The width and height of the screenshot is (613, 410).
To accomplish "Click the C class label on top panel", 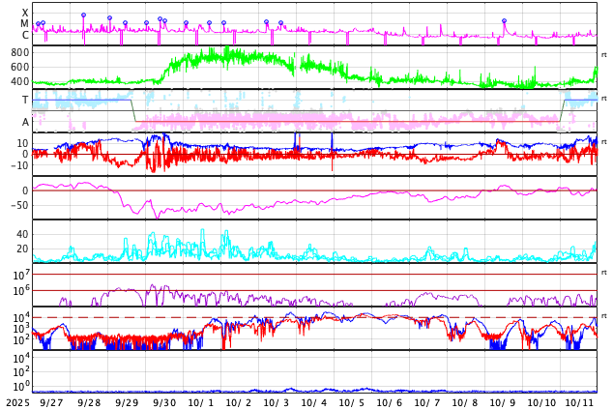I will tap(25, 36).
